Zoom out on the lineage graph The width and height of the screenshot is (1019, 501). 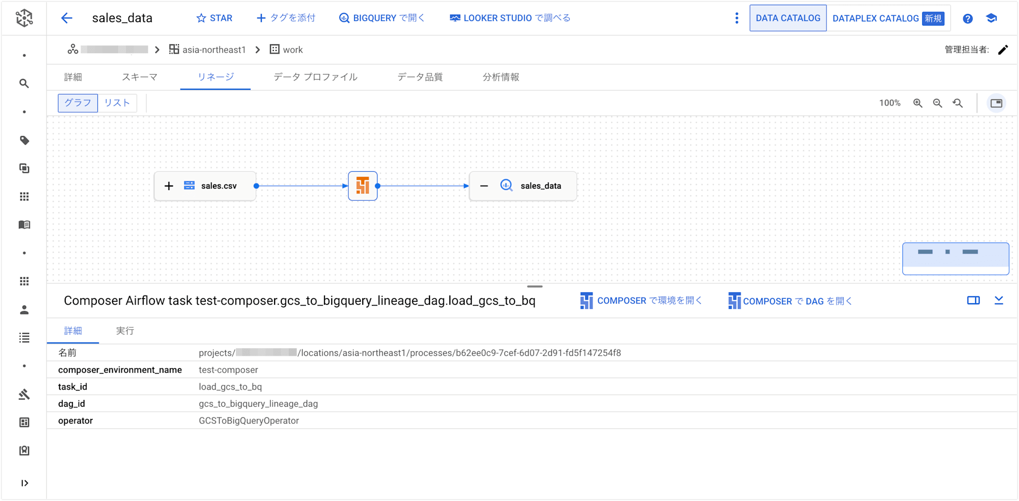coord(937,103)
